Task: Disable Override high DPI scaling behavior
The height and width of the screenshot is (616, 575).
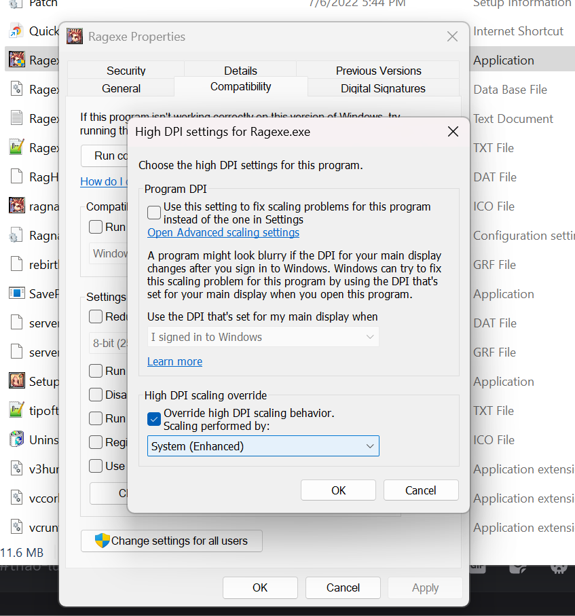Action: click(153, 419)
